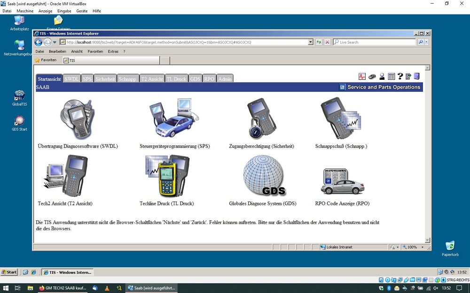Screen dimensions: 470x293
Task: Switch to the RPO tab
Action: pos(209,79)
